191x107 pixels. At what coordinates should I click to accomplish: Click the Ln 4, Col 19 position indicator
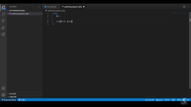click(x=149, y=100)
